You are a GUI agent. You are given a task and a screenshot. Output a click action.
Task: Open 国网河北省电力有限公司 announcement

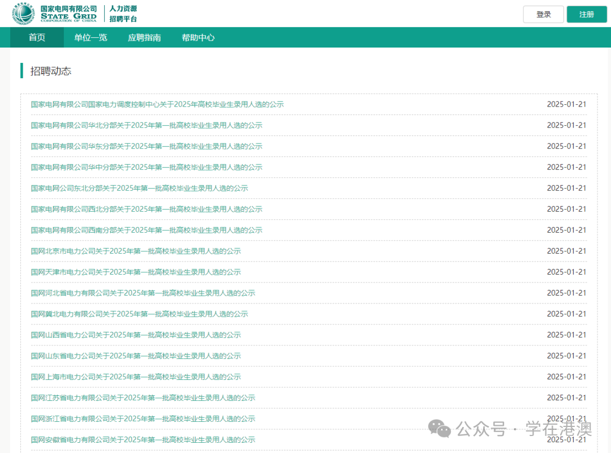click(143, 293)
